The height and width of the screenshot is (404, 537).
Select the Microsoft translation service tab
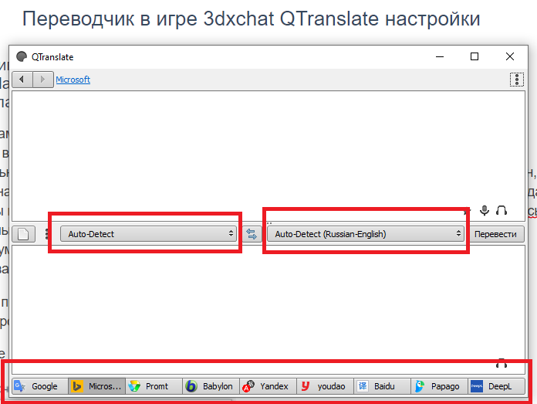click(97, 386)
